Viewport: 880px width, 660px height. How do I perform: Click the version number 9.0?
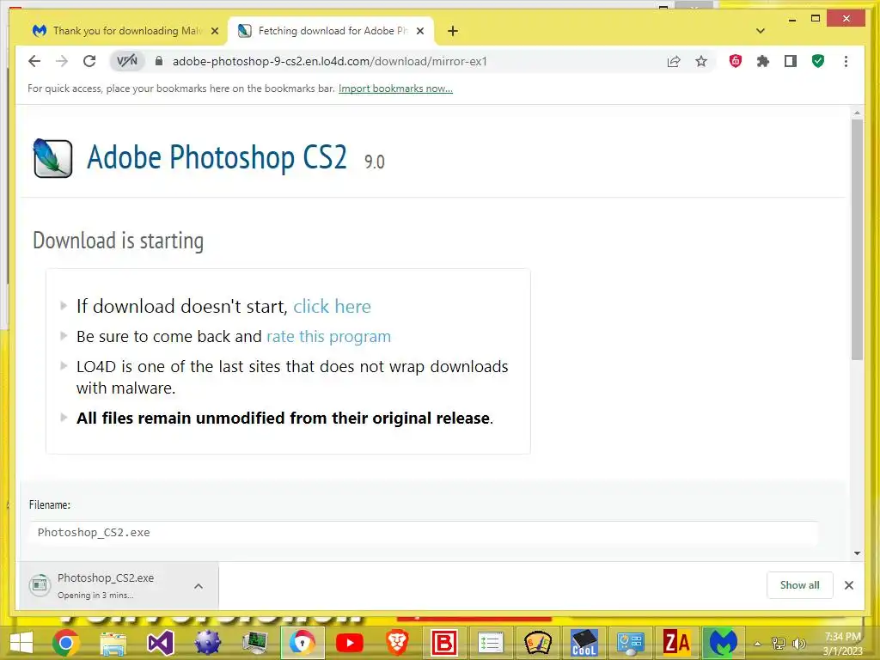(x=375, y=162)
